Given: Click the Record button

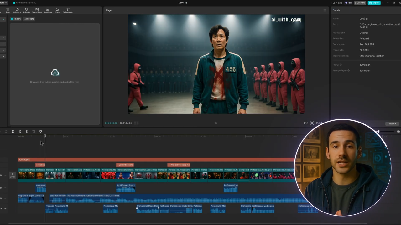Looking at the screenshot, I should (x=29, y=19).
